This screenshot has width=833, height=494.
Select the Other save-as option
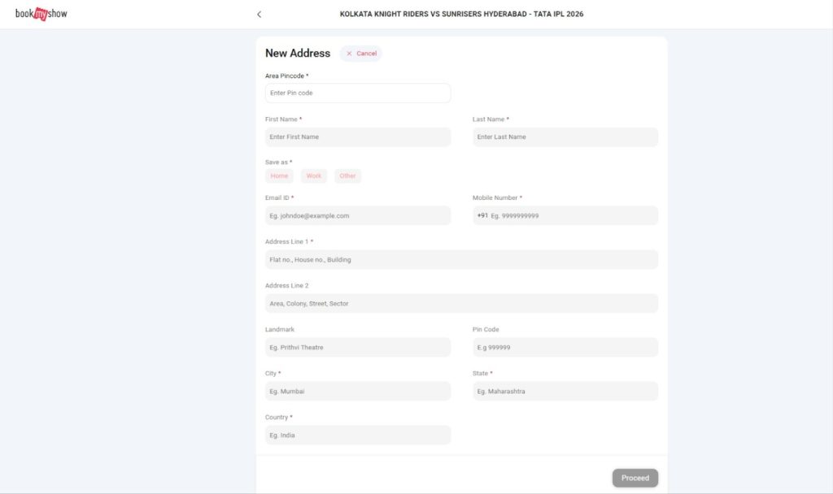347,175
